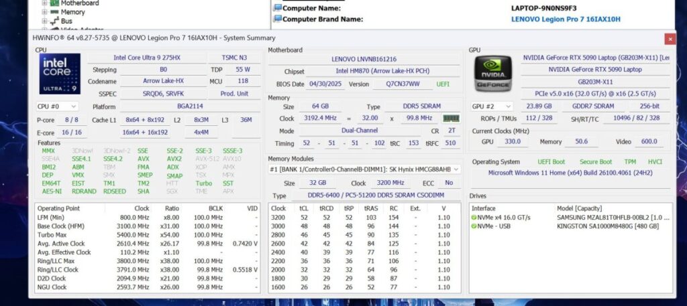Select the Motherboard tree item

(x=80, y=3)
